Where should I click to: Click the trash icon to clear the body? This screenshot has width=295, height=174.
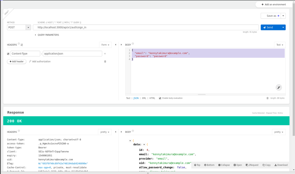click(268, 98)
